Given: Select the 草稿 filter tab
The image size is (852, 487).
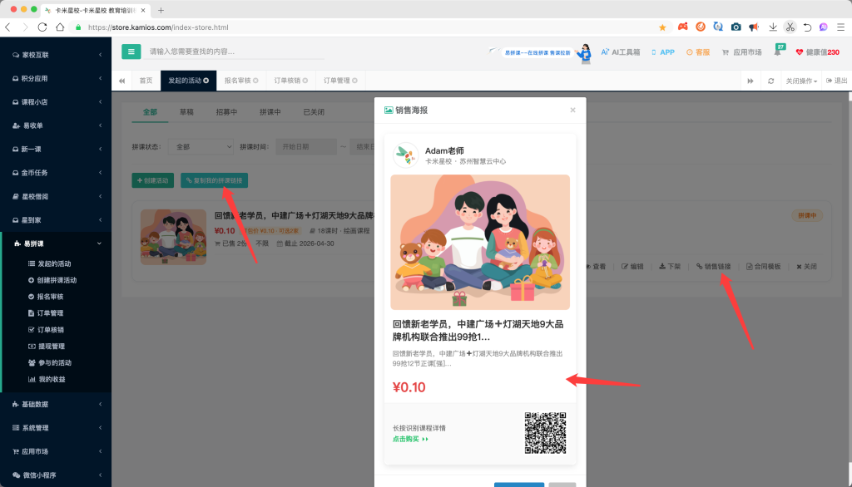Looking at the screenshot, I should coord(186,112).
